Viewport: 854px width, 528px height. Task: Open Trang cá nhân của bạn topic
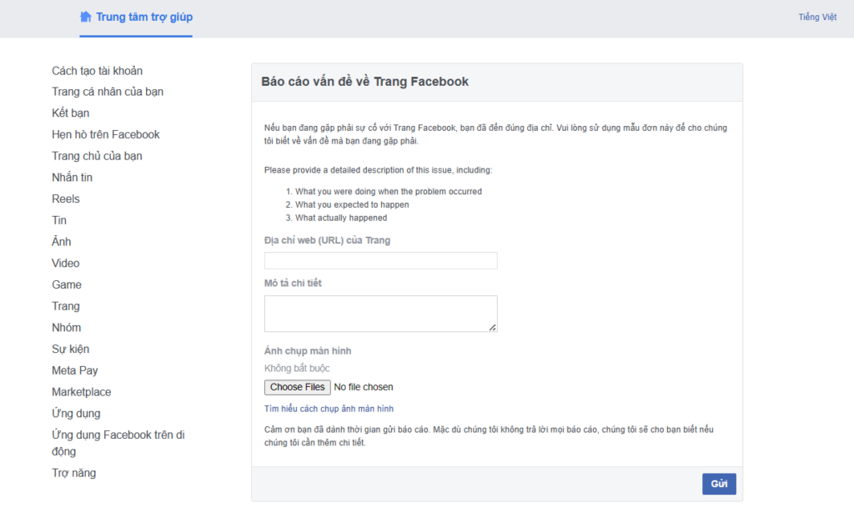(108, 92)
